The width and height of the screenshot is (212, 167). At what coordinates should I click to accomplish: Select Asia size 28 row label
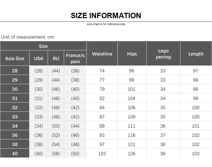coord(15,71)
